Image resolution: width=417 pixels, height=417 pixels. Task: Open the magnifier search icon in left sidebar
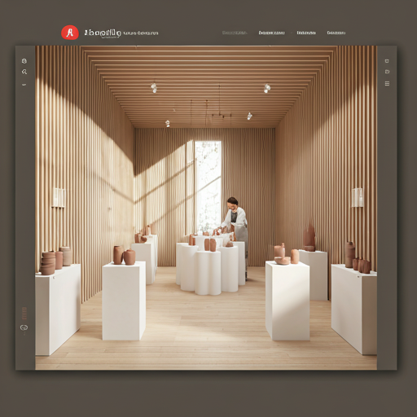click(24, 72)
